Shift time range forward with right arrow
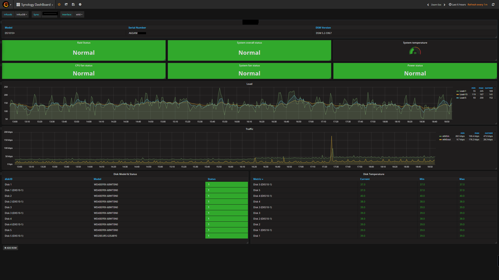This screenshot has height=280, width=499. tap(444, 5)
